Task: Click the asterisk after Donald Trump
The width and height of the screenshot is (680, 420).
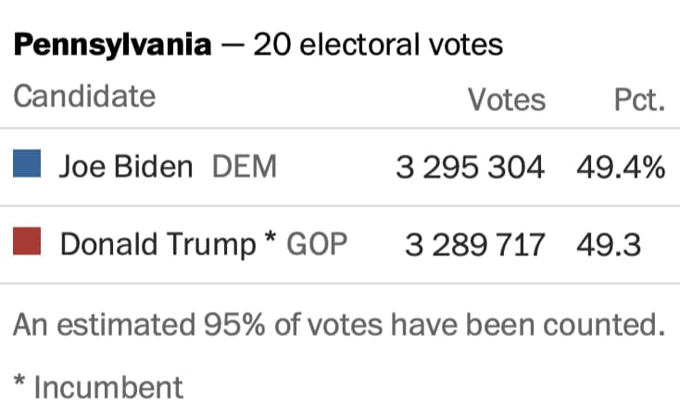Action: coord(270,241)
